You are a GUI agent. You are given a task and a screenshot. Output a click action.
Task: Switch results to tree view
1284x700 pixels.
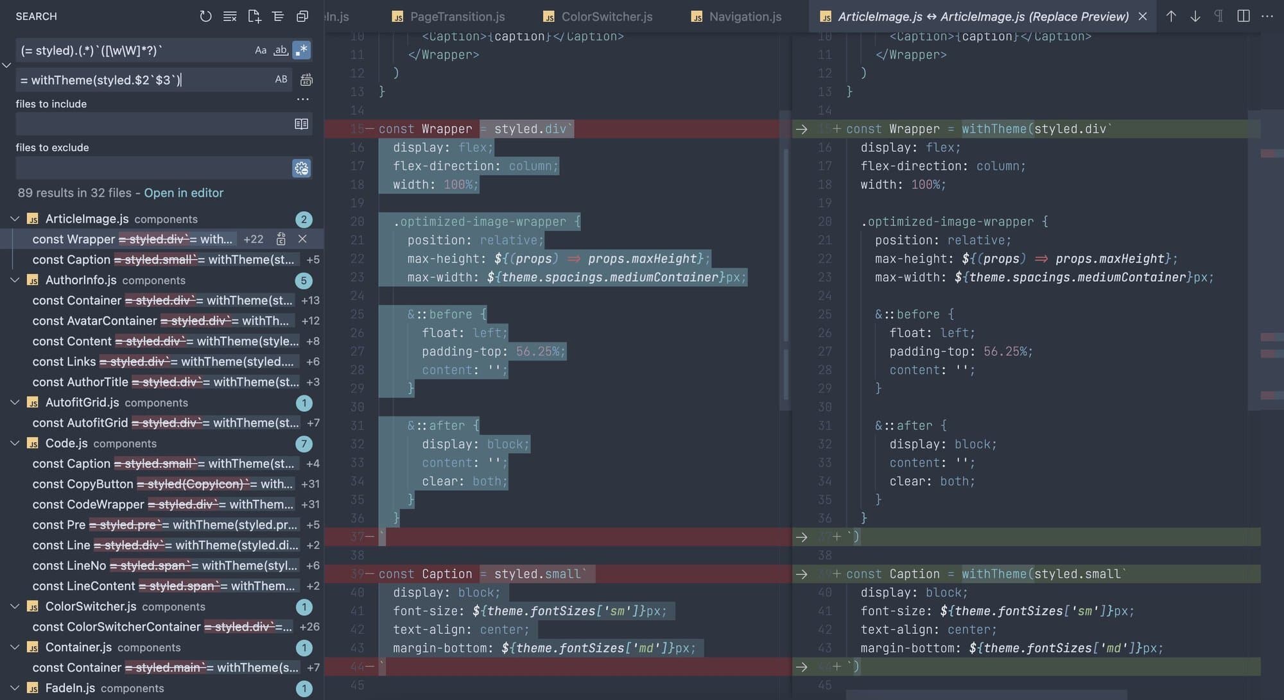click(x=278, y=16)
